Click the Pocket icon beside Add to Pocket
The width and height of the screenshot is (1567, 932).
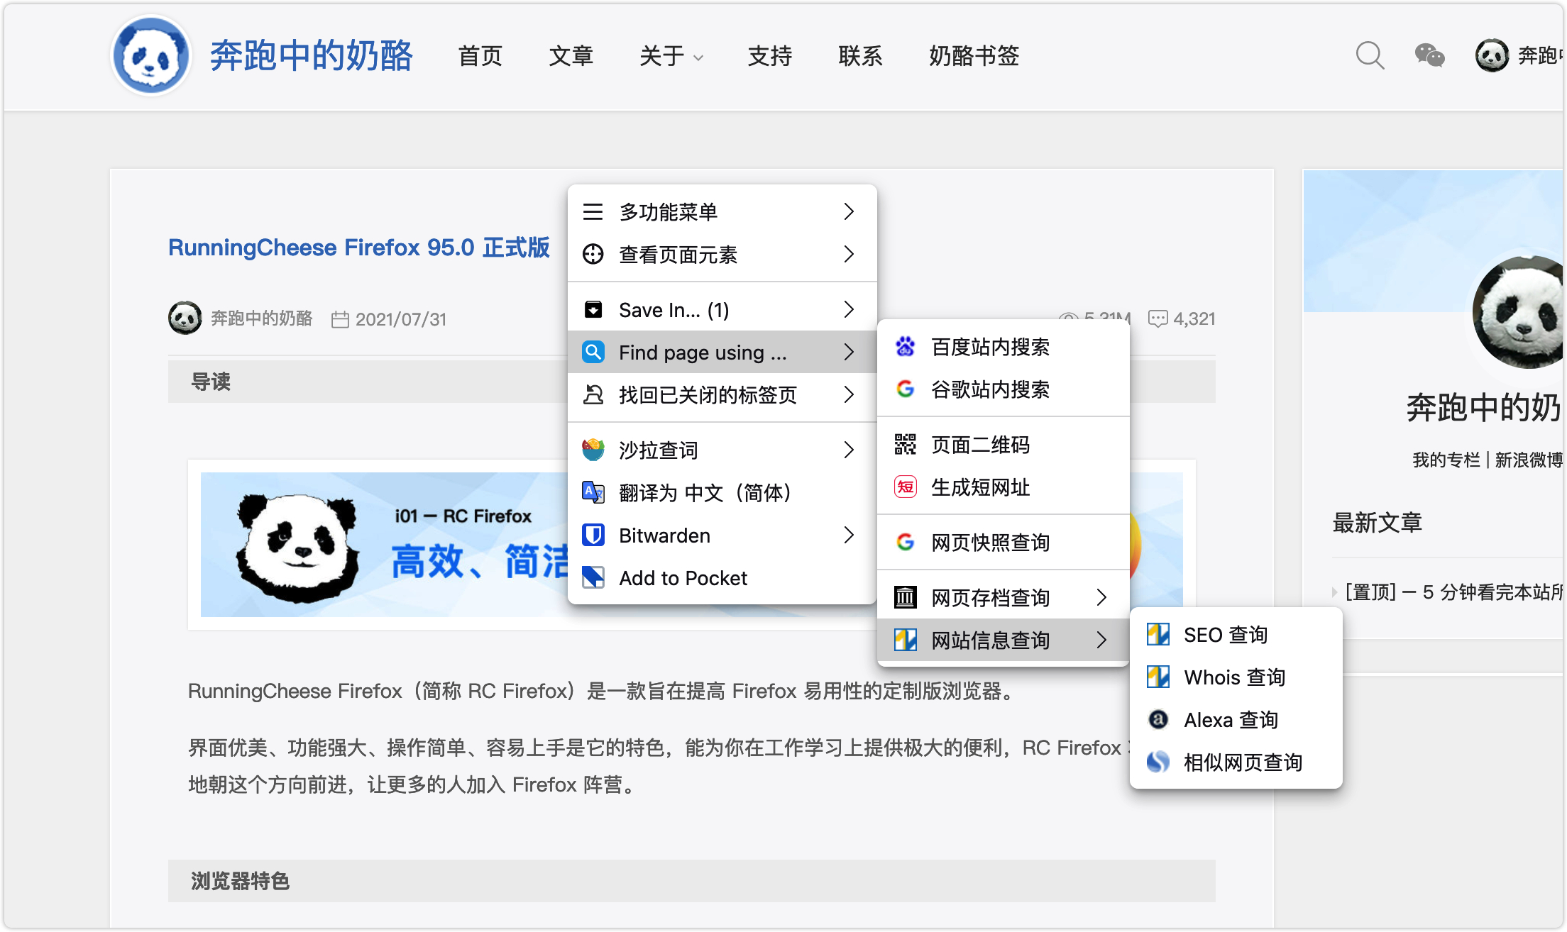click(x=593, y=578)
